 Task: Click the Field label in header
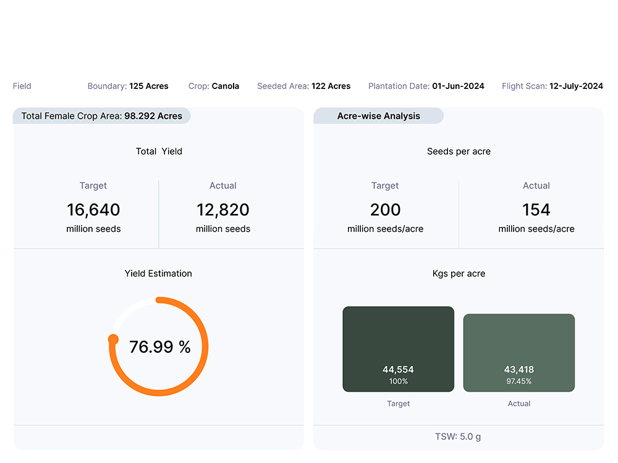(x=22, y=86)
